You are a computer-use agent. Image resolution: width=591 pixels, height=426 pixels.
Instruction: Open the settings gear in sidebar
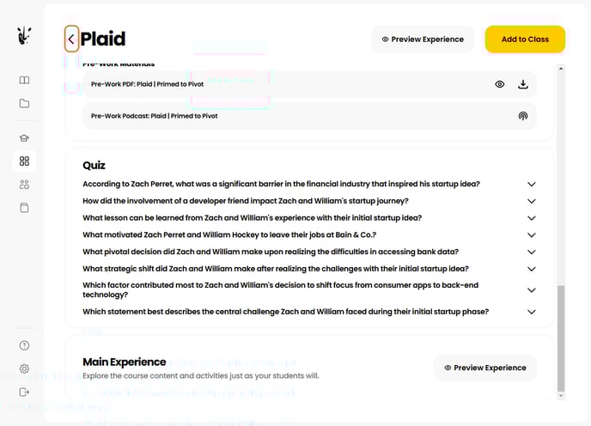point(24,368)
